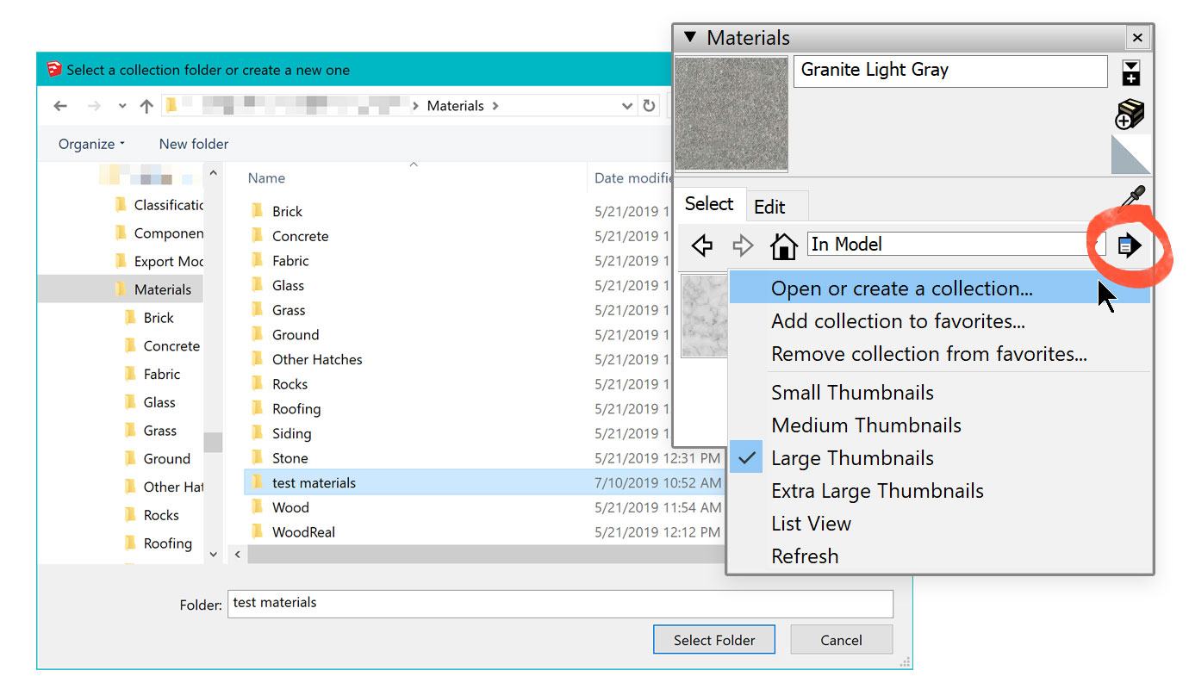Screen dimensions: 1189x689
Task: Click the Select Folder button
Action: point(713,640)
